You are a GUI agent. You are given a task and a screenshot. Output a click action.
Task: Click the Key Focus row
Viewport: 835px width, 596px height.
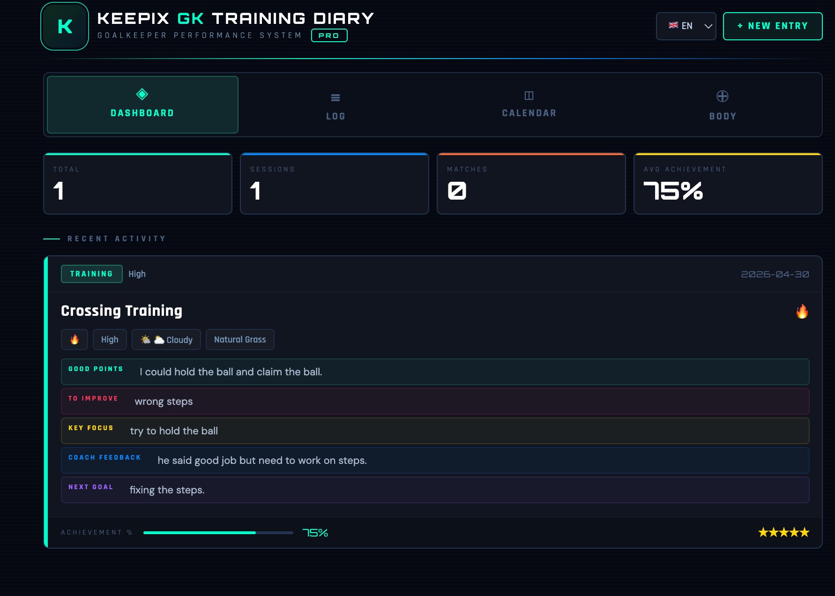point(435,431)
